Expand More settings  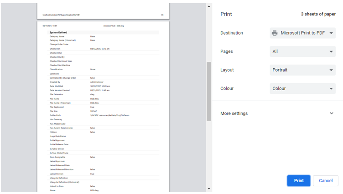tap(277, 113)
